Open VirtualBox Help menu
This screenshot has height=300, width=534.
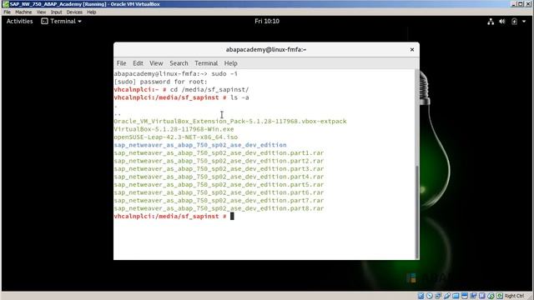click(x=91, y=12)
